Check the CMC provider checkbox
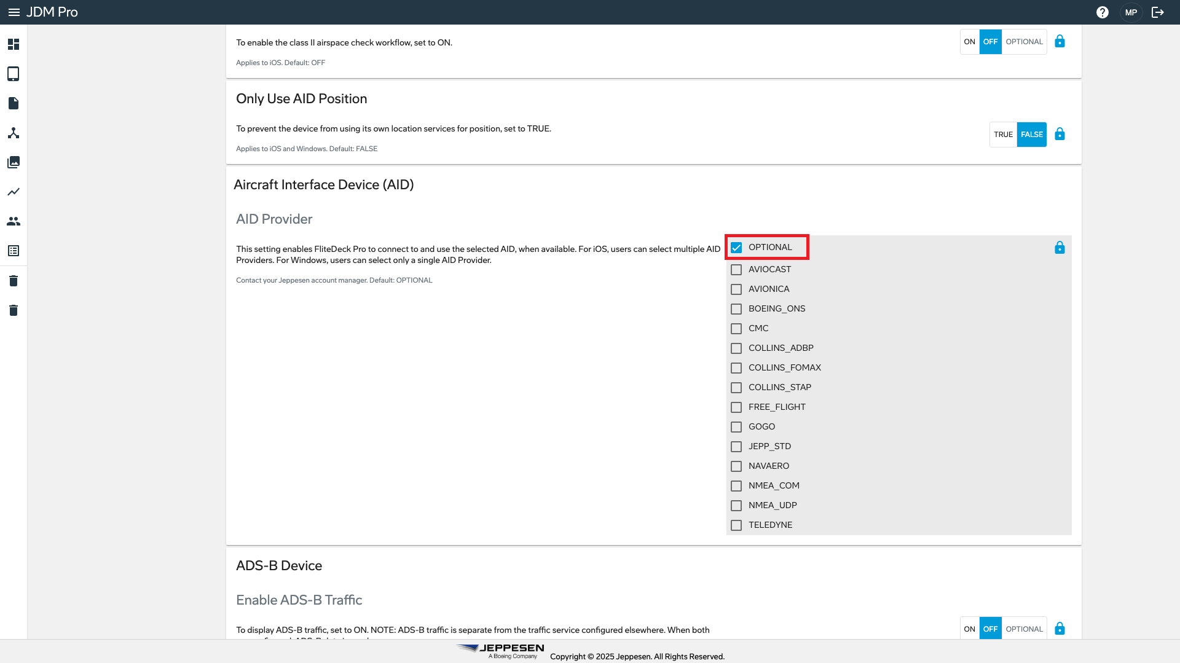Screen dimensions: 1180x663 tap(736, 329)
